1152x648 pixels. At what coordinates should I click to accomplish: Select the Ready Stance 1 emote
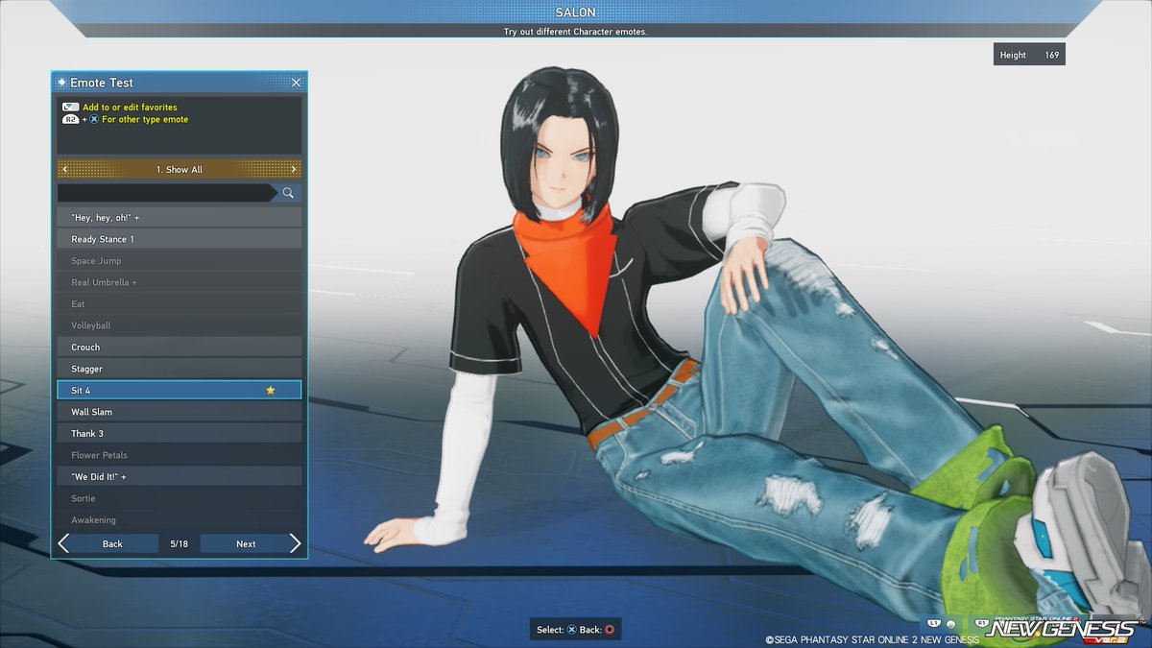[180, 239]
